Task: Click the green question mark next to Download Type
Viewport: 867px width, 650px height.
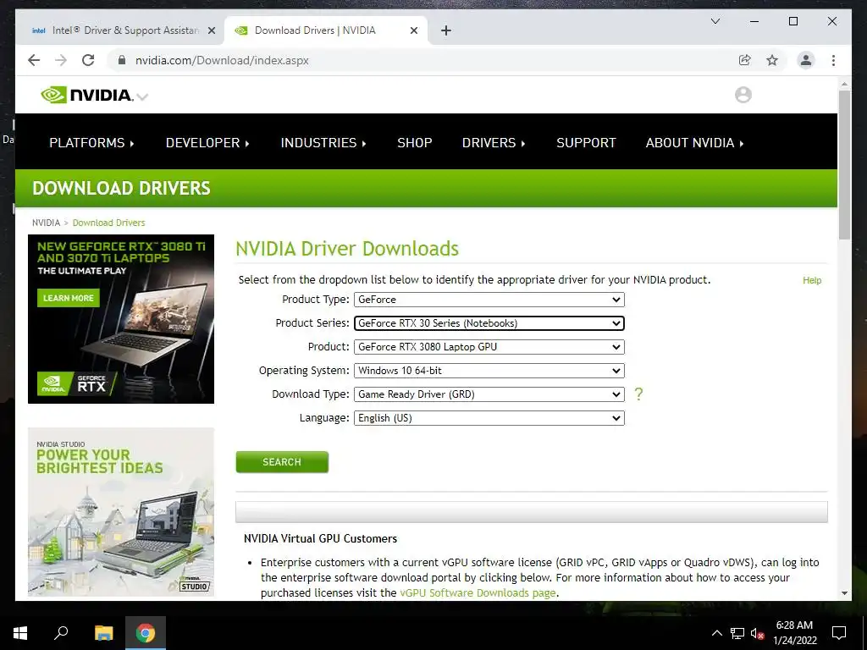Action: [638, 394]
